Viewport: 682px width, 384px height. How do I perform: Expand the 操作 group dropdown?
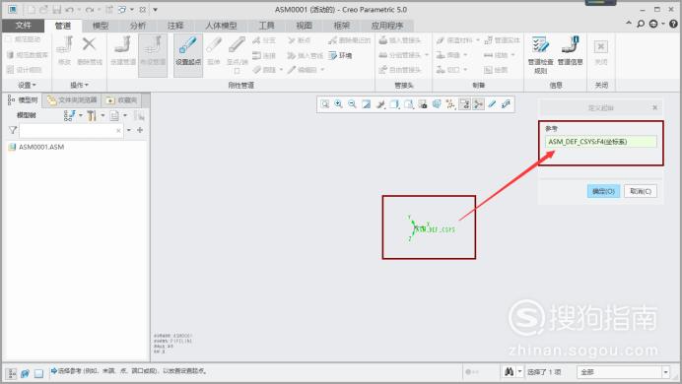79,85
